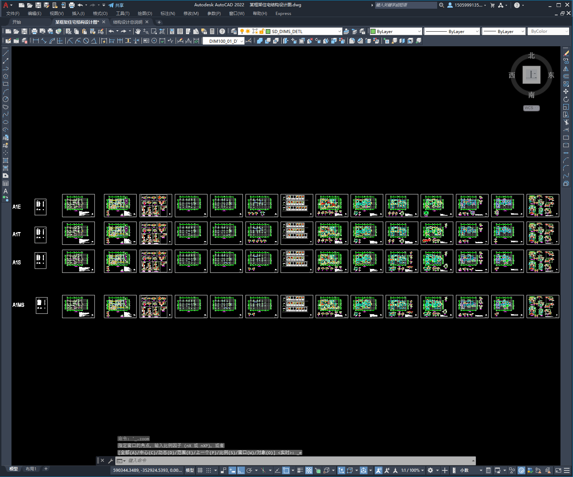Open the Layer Properties Manager icon
Screen dimensions: 573x477
[x=234, y=31]
